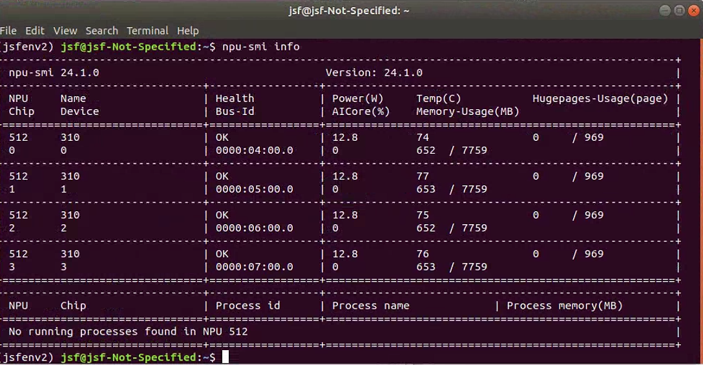Click bus id 0000:05:00.0

point(254,189)
